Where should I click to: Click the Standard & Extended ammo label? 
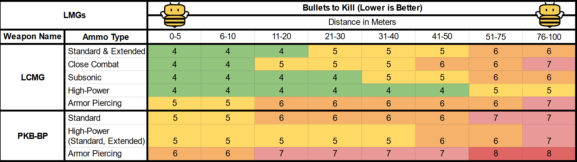(x=106, y=51)
